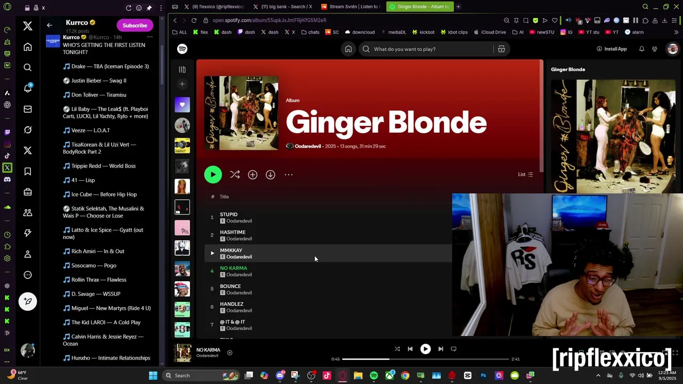Open the 'ALL' bookmarks folder

pyautogui.click(x=179, y=32)
